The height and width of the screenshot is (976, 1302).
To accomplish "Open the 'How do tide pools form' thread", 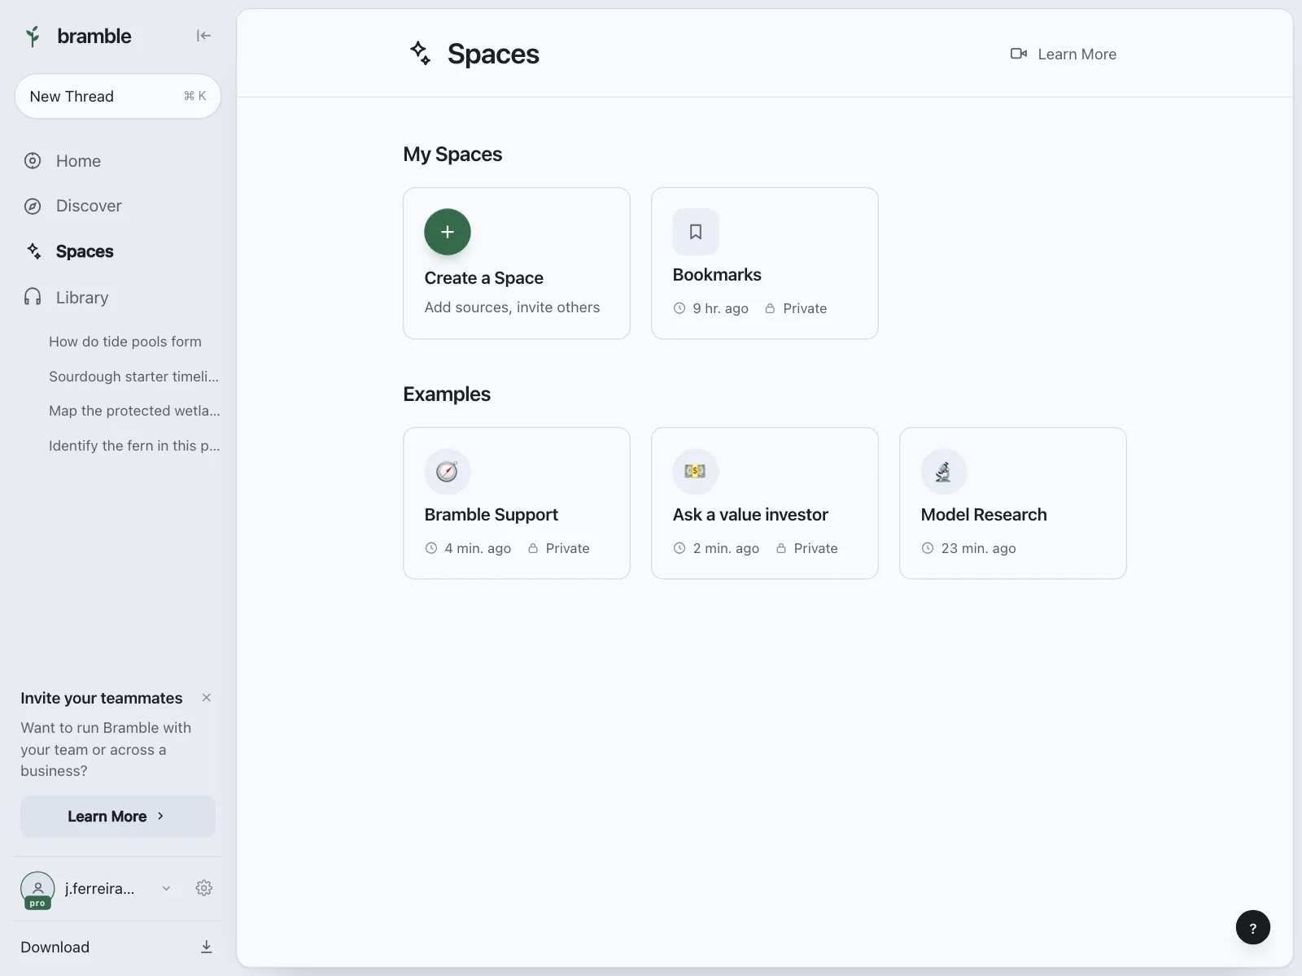I will (125, 342).
